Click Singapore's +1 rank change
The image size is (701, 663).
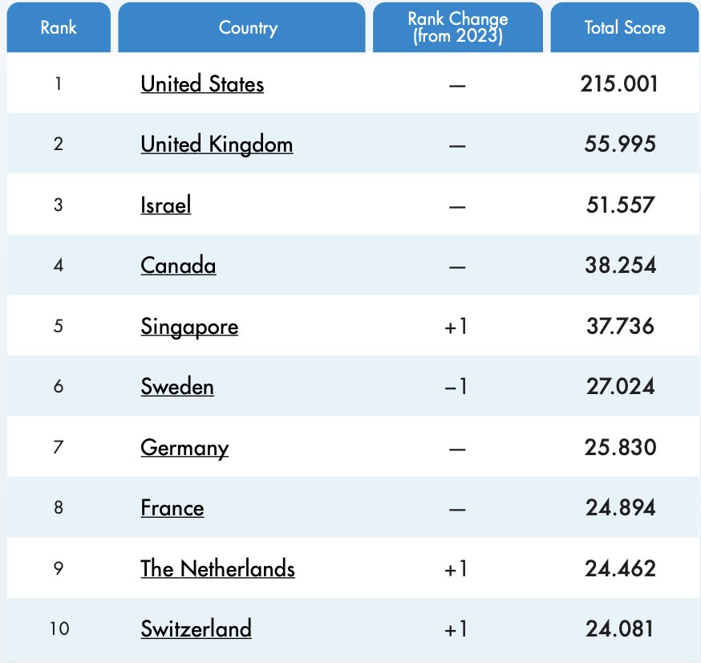tap(456, 327)
